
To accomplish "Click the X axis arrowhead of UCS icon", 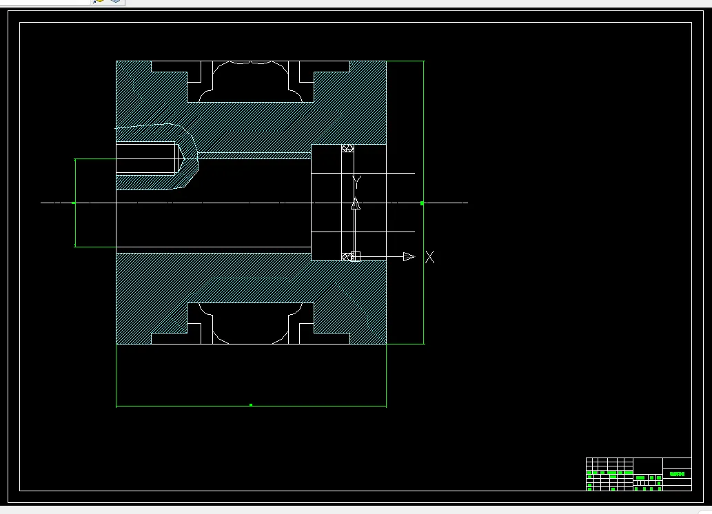I will [409, 256].
